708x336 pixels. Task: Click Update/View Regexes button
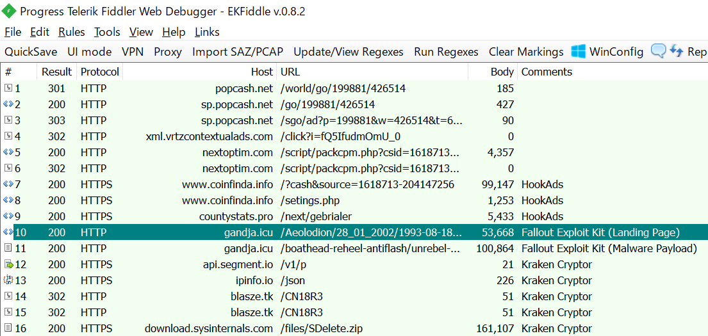(349, 52)
